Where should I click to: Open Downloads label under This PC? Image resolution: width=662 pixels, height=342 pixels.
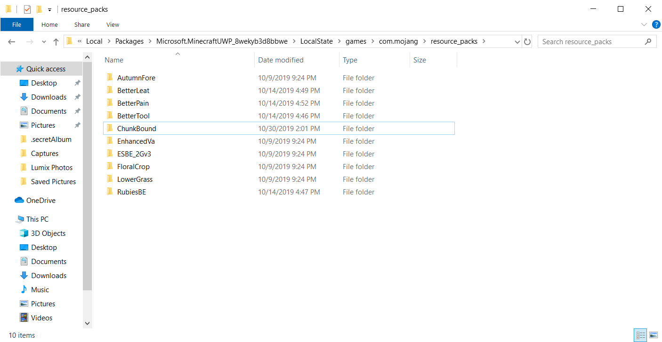click(x=49, y=275)
